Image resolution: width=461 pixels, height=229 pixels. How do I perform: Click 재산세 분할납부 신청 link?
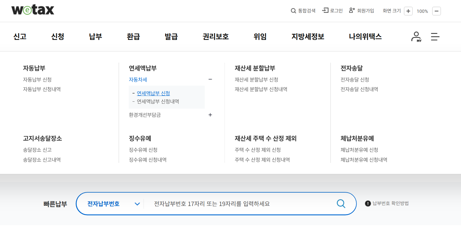[x=257, y=80]
